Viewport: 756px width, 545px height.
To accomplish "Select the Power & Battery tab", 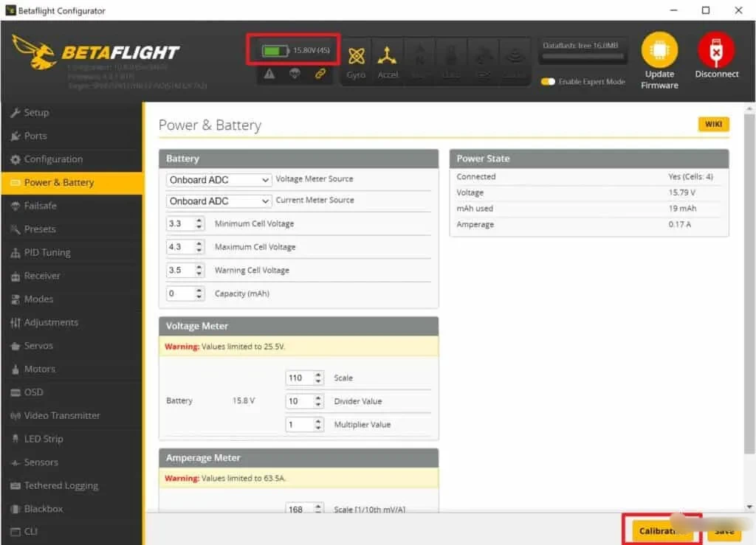I will (72, 182).
